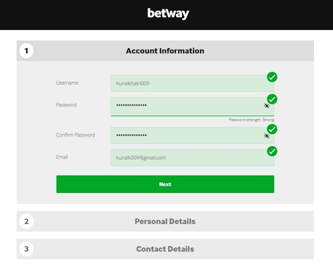This screenshot has height=271, width=333.
Task: Click the step 3 number circle
Action: tap(26, 249)
